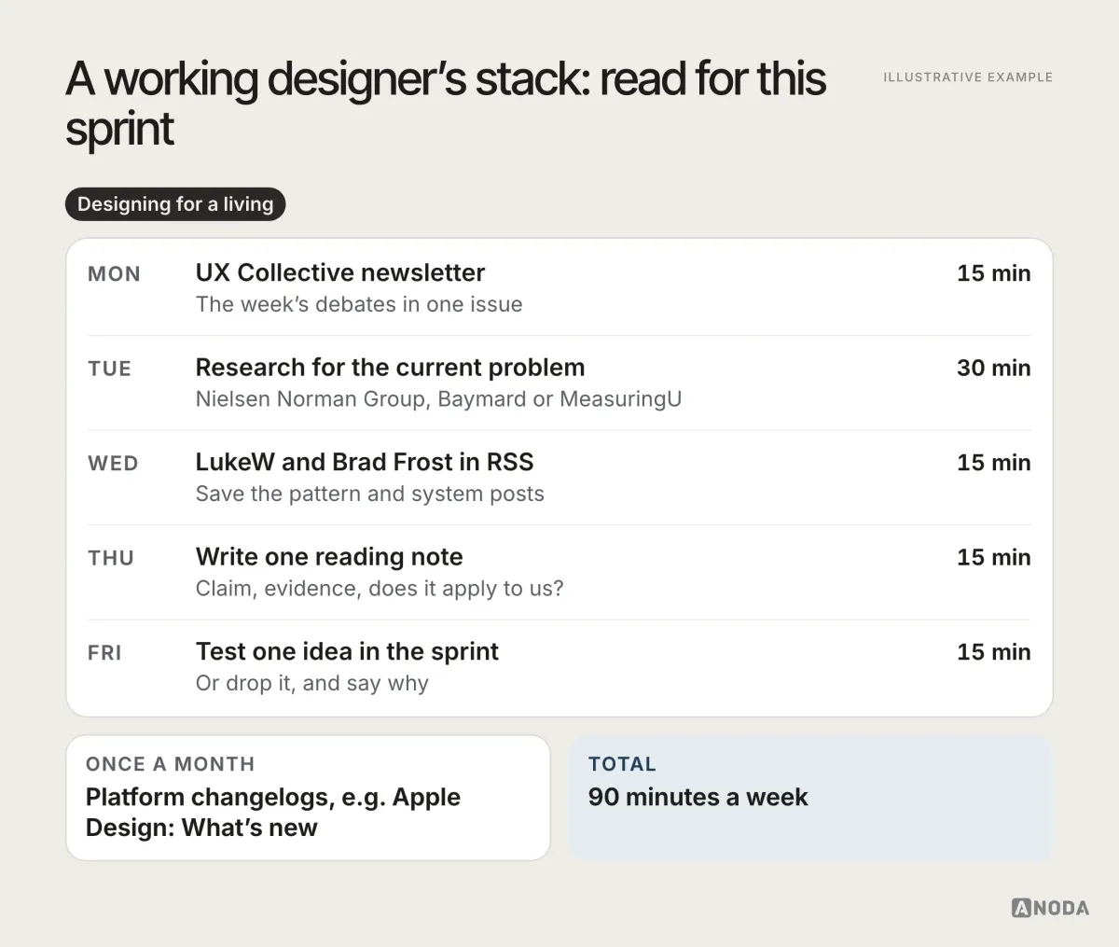Click the 15 min value for the LukeW row
Screen dimensions: 1119x947
tap(993, 463)
